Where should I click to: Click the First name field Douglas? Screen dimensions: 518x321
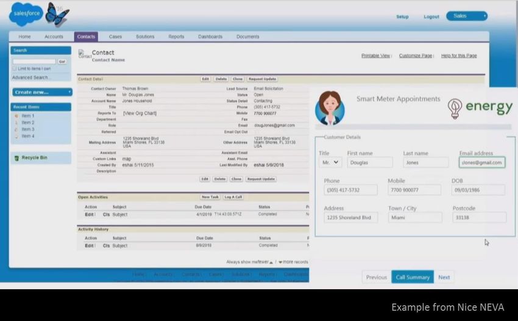pos(370,162)
